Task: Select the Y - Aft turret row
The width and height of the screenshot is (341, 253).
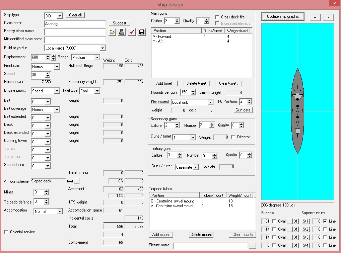Action: (x=202, y=41)
